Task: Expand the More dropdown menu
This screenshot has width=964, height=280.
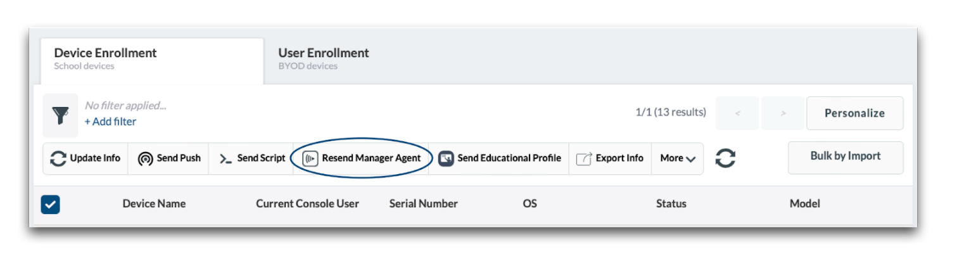Action: (x=677, y=158)
